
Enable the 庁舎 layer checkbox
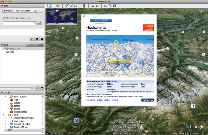[9, 100]
